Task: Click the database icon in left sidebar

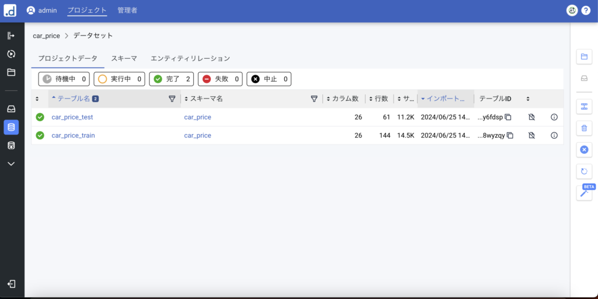Action: (11, 127)
